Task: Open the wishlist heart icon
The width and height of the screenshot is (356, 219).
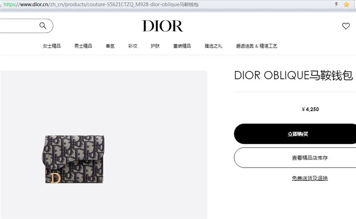Action: [346, 26]
